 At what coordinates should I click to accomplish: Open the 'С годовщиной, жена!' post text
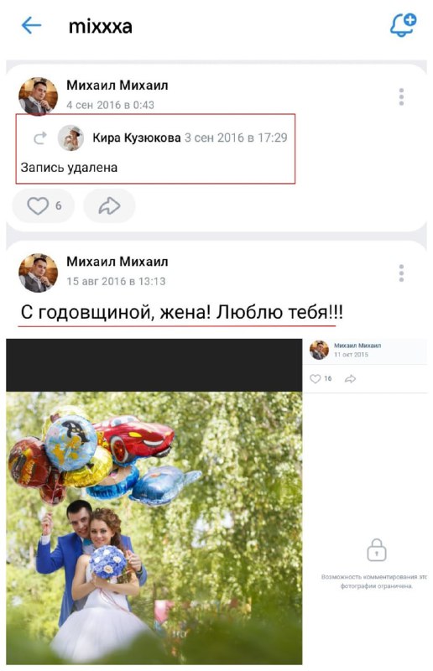[x=181, y=312]
